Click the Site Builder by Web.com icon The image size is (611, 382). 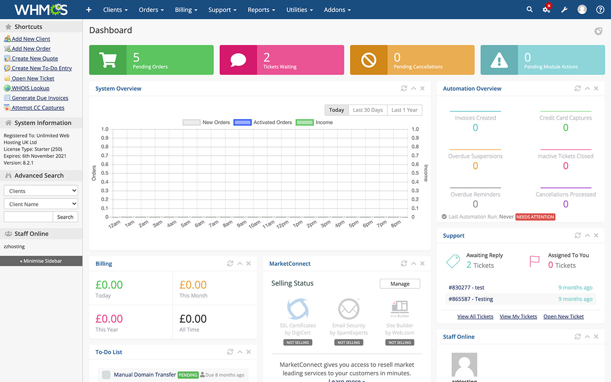(400, 309)
